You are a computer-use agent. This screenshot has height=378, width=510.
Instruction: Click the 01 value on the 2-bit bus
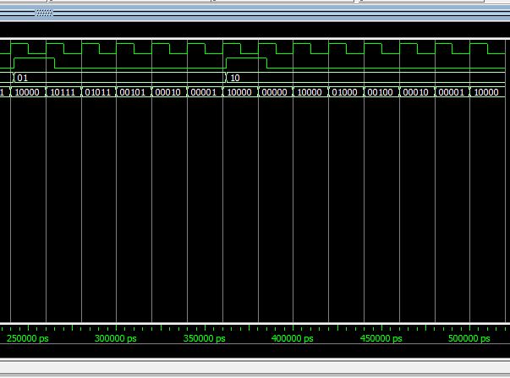(x=23, y=78)
